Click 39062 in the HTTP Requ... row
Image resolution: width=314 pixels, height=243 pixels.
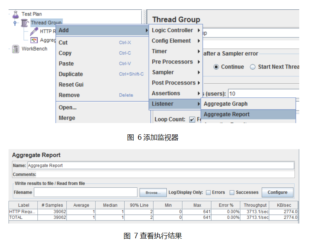[52, 212]
